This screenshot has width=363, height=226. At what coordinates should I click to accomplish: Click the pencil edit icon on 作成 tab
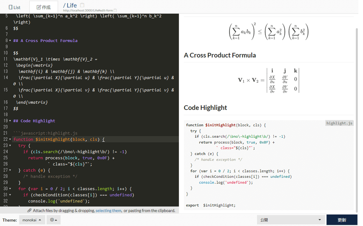pyautogui.click(x=38, y=7)
